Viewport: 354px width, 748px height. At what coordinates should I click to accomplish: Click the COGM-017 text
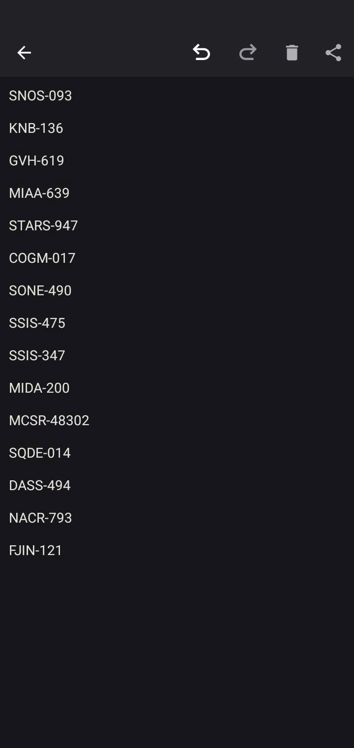click(42, 258)
